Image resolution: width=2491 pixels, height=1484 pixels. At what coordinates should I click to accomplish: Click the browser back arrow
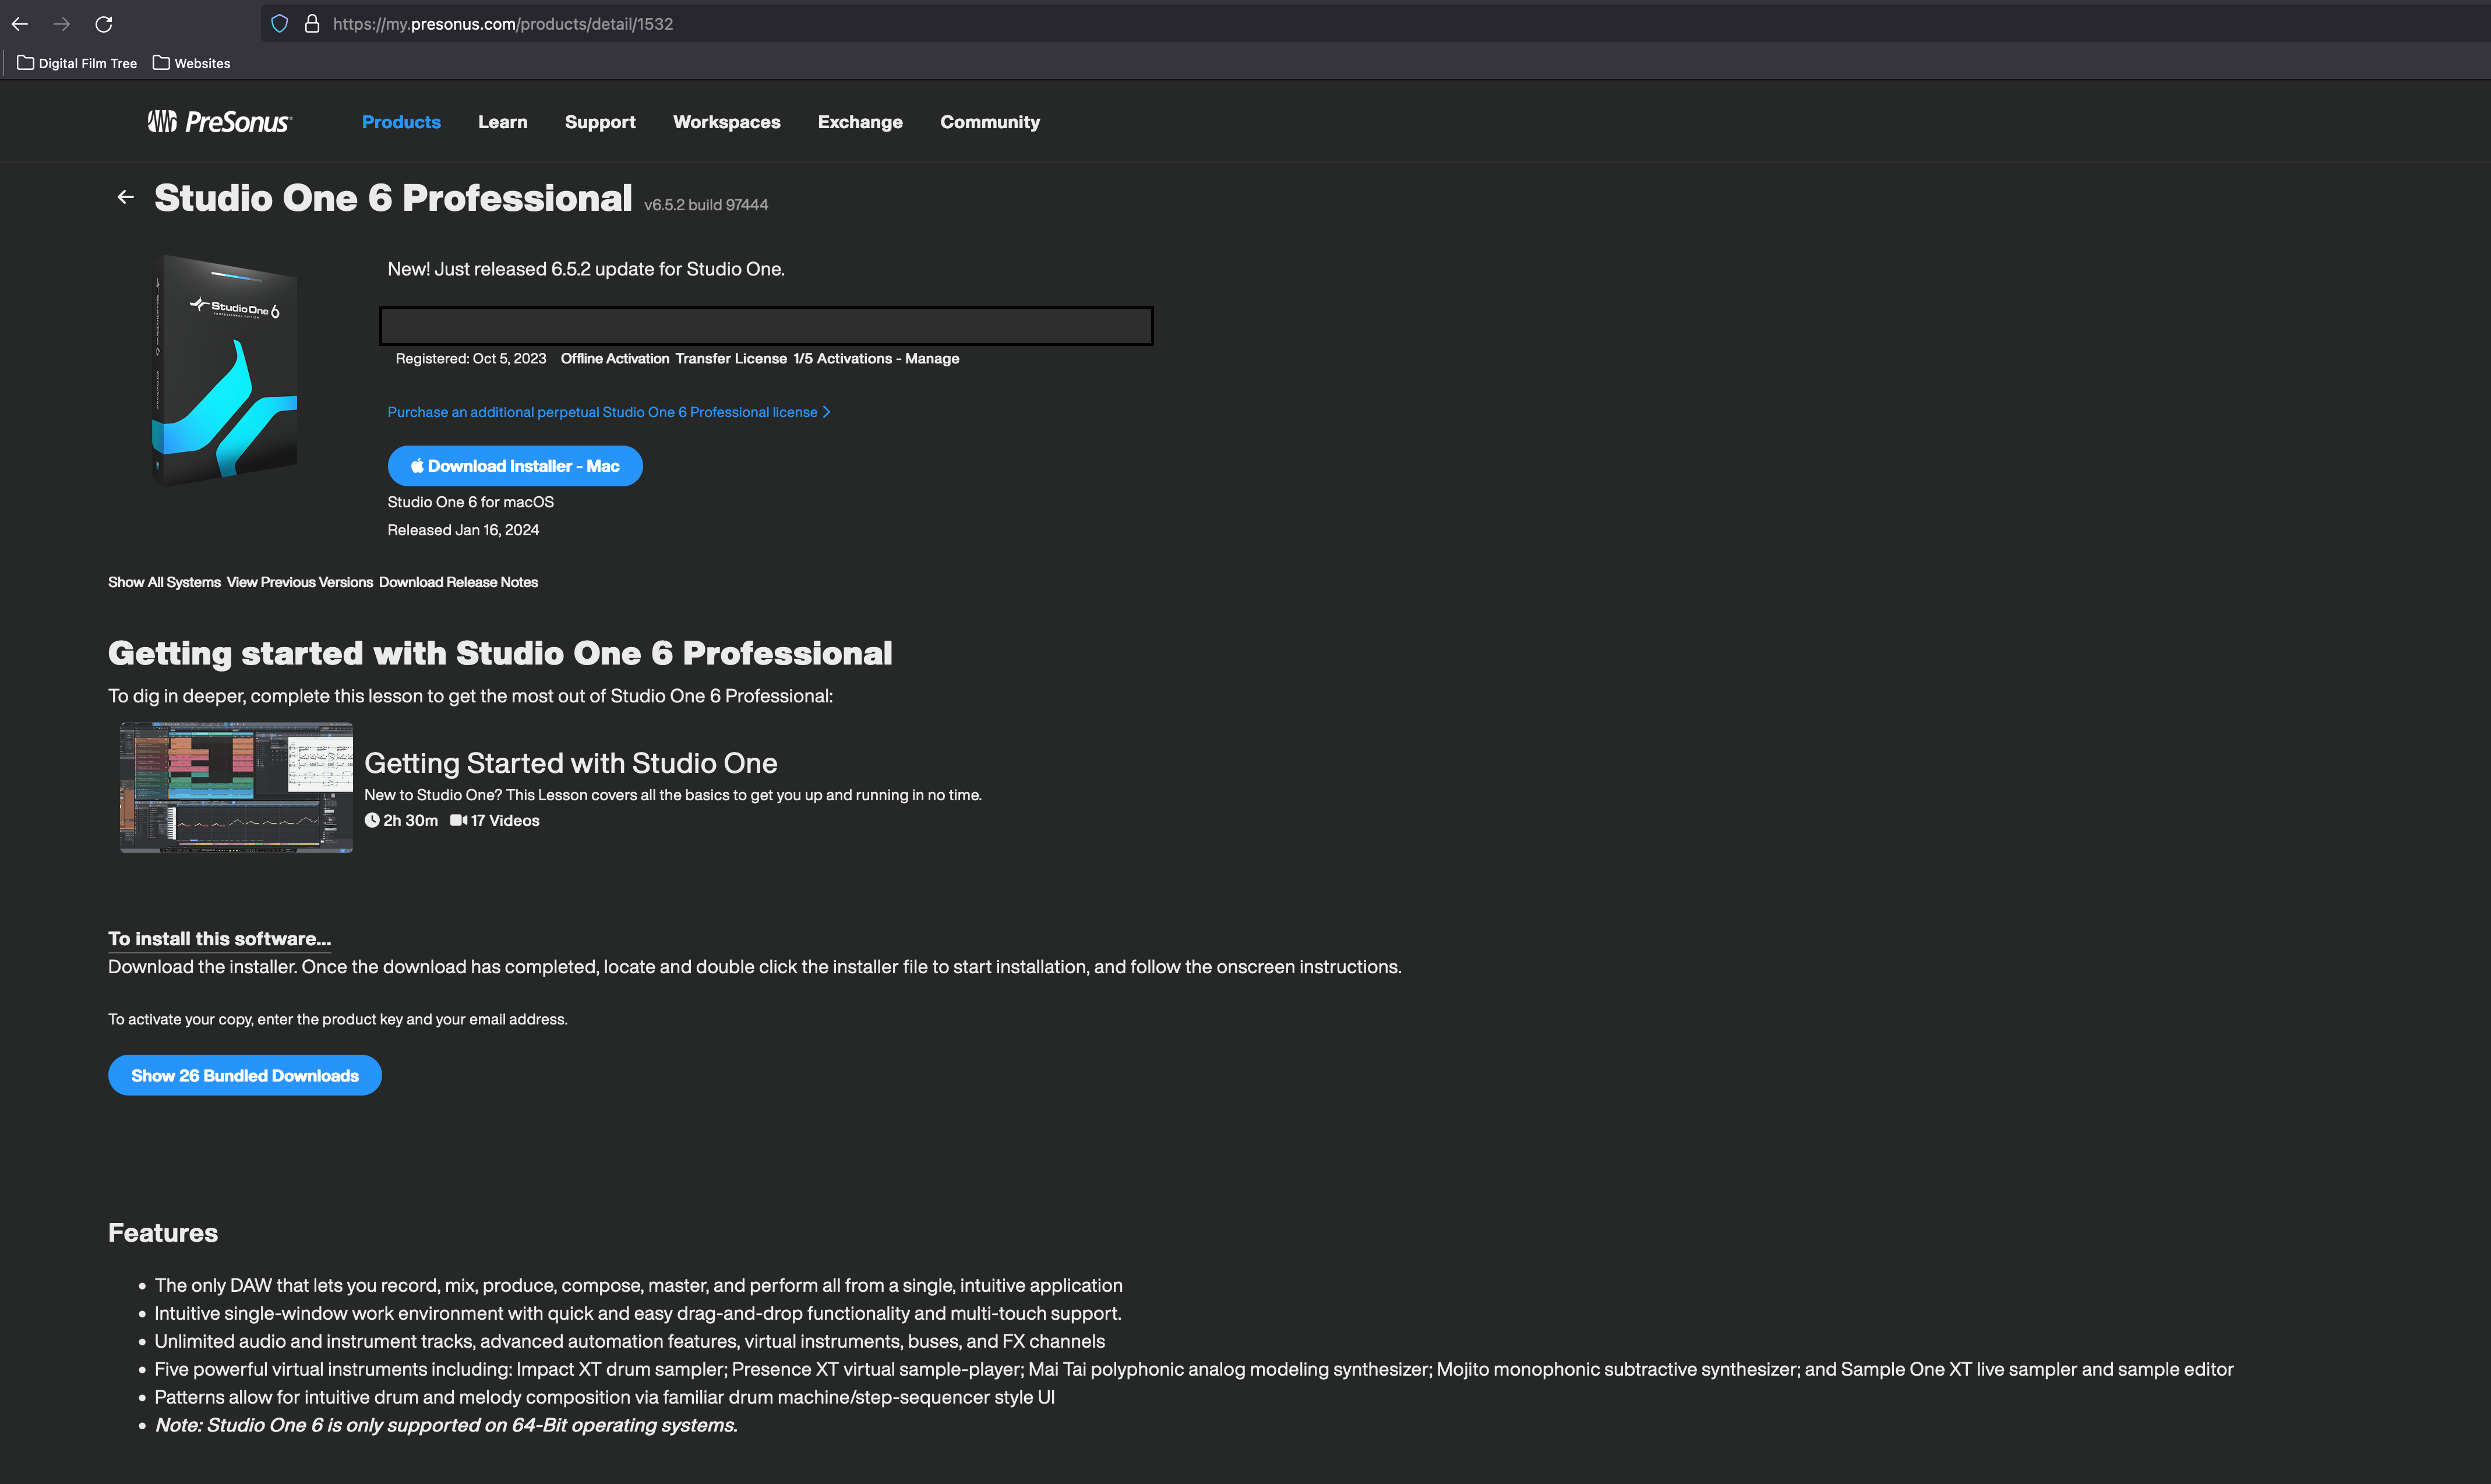click(20, 24)
